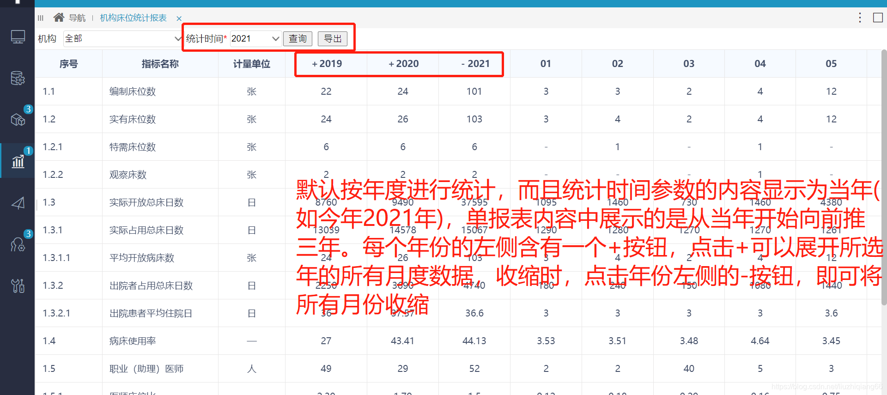Click the 02 month column header
Image resolution: width=887 pixels, height=395 pixels.
(617, 64)
